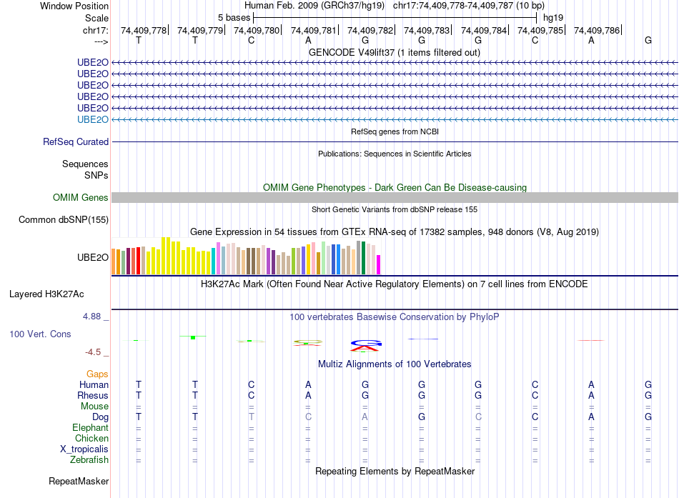Select the Chicken alignment row label
This screenshot has width=679, height=498.
(x=91, y=438)
